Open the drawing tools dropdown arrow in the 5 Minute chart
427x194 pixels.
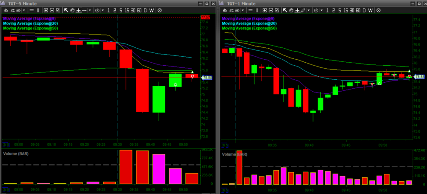(x=90, y=10)
